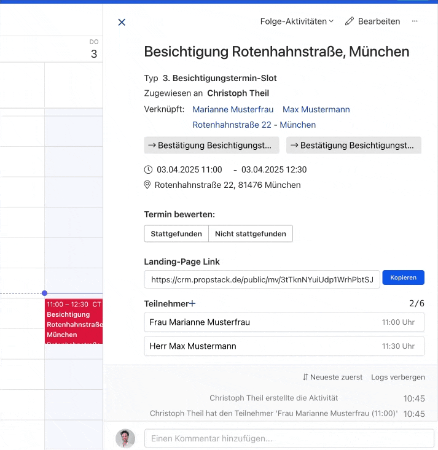
Task: Close the activity detail panel
Action: coord(122,22)
